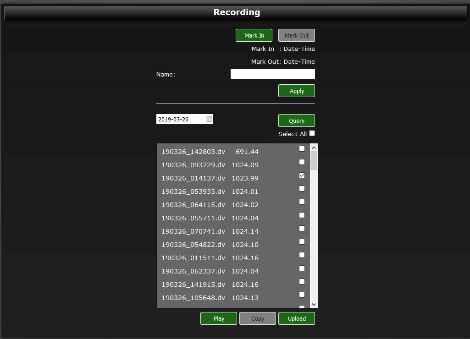470x339 pixels.
Task: Play the selected recording
Action: click(x=219, y=318)
